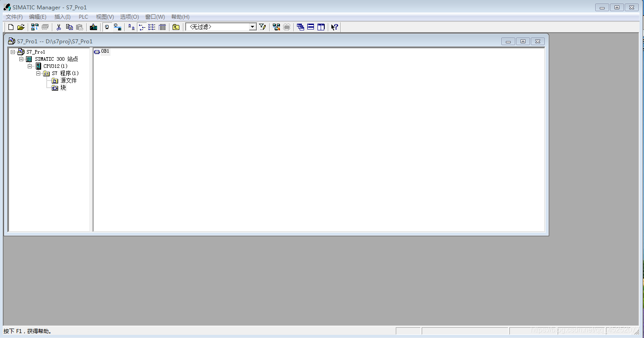The image size is (644, 338).
Task: Collapse the S7 程序(1) tree node
Action: click(38, 73)
